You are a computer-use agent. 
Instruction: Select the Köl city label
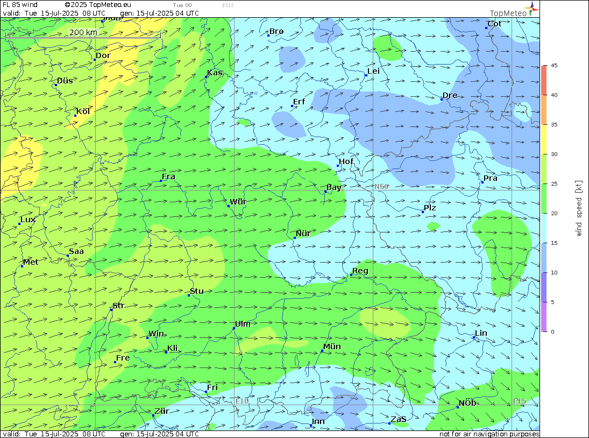click(x=83, y=111)
